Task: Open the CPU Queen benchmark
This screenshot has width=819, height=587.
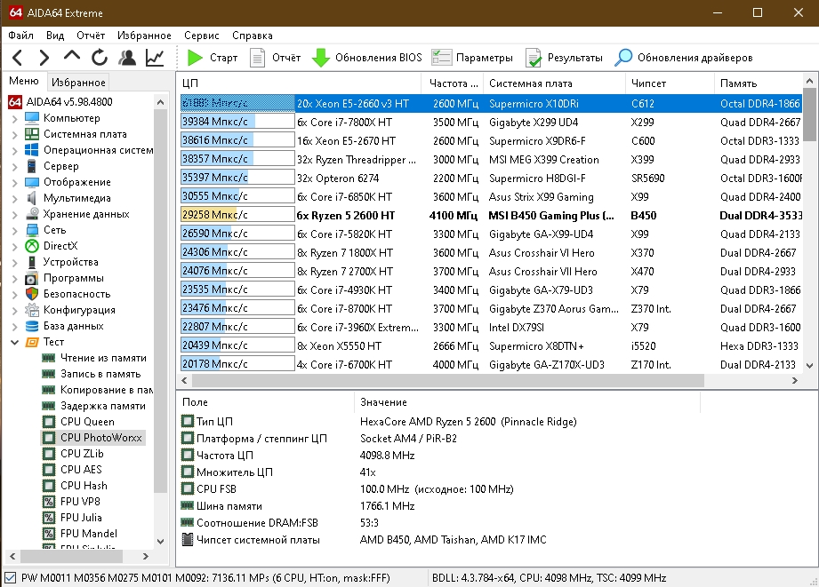Action: 87,422
